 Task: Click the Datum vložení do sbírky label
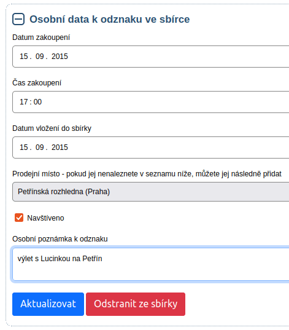coord(52,128)
